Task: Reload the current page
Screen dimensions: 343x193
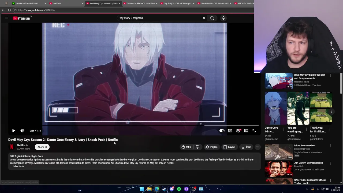Action: pos(9,10)
